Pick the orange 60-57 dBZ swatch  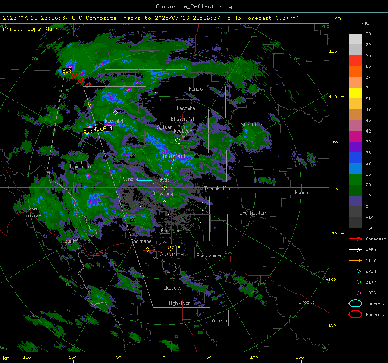355,72
